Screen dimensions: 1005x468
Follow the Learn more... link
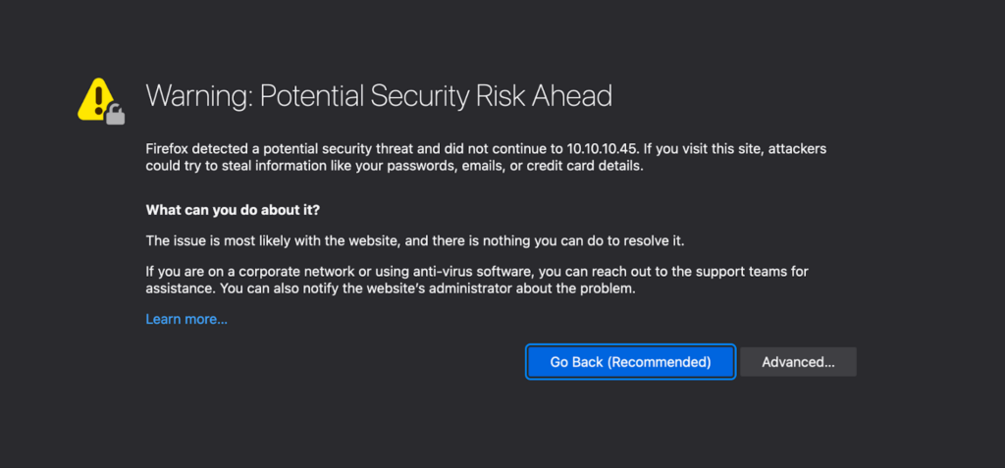point(186,320)
